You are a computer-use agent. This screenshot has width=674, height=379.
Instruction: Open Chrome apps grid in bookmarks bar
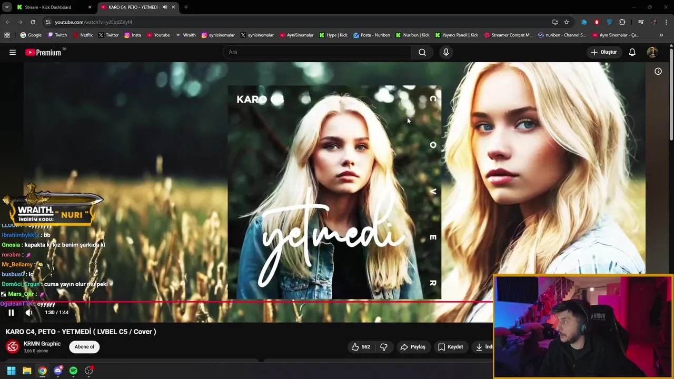click(x=7, y=35)
